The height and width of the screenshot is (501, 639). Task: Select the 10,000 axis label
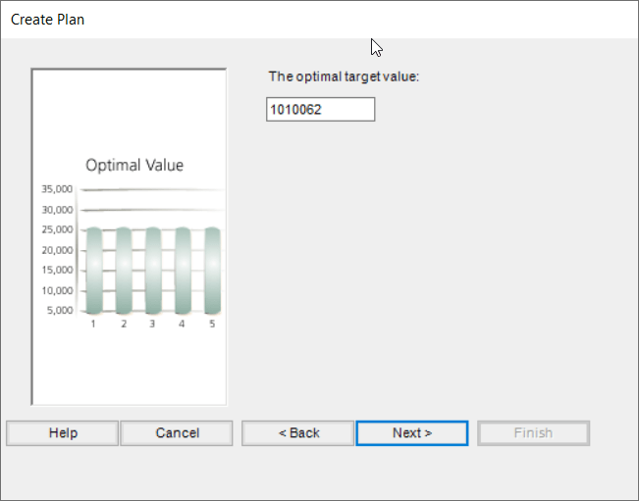(x=57, y=290)
